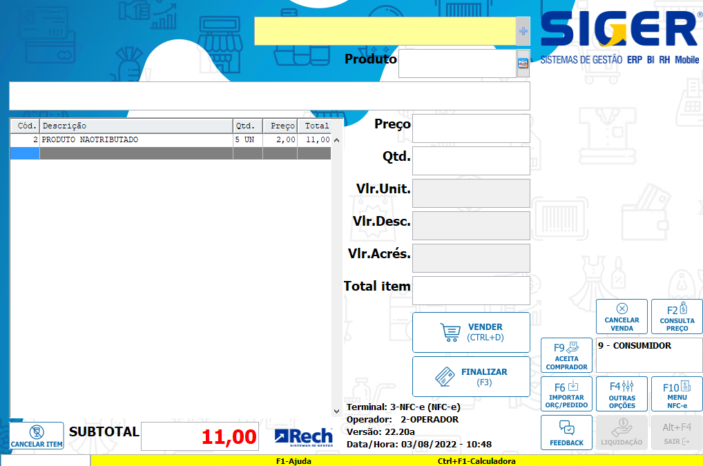Screen dimensions: 703x466
Task: Click the Preço input field
Action: click(x=471, y=128)
